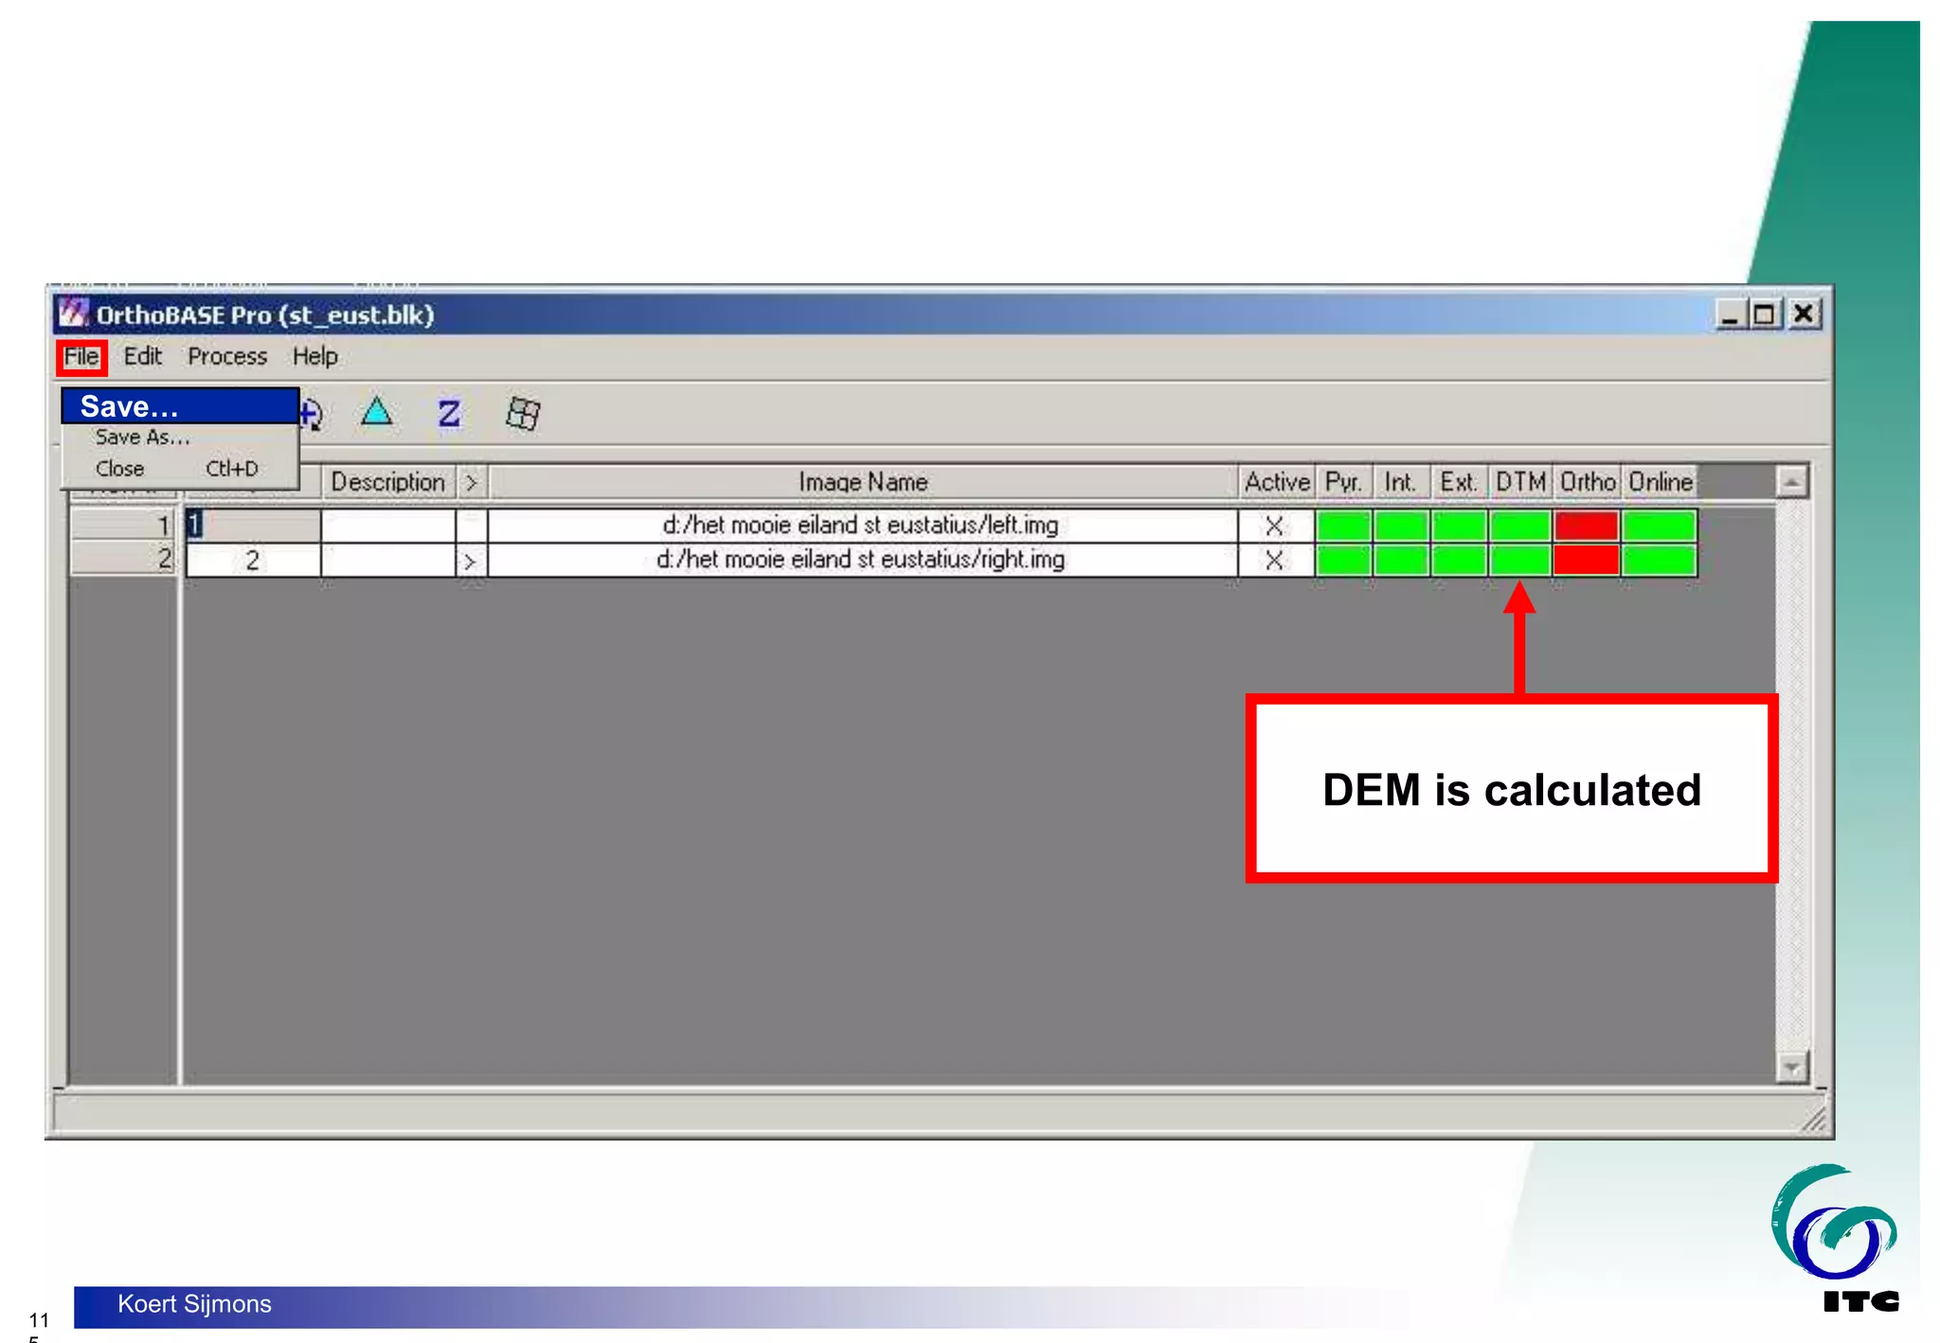Click the Pyr. column header
Screen dimensions: 1940x1343
point(1343,482)
